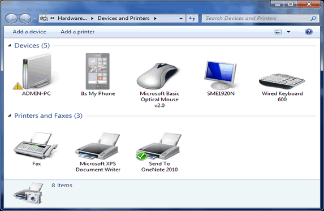Image resolution: width=324 pixels, height=211 pixels.
Task: Select the Fax machine icon
Action: pyautogui.click(x=36, y=146)
